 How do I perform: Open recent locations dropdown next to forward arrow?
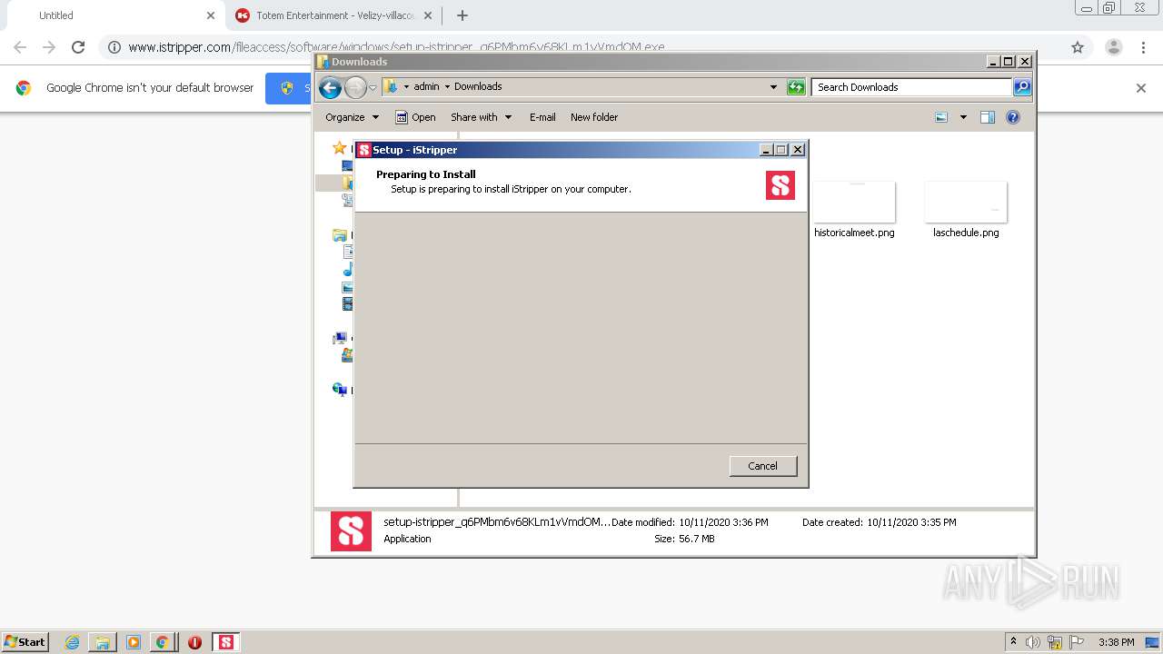click(373, 88)
